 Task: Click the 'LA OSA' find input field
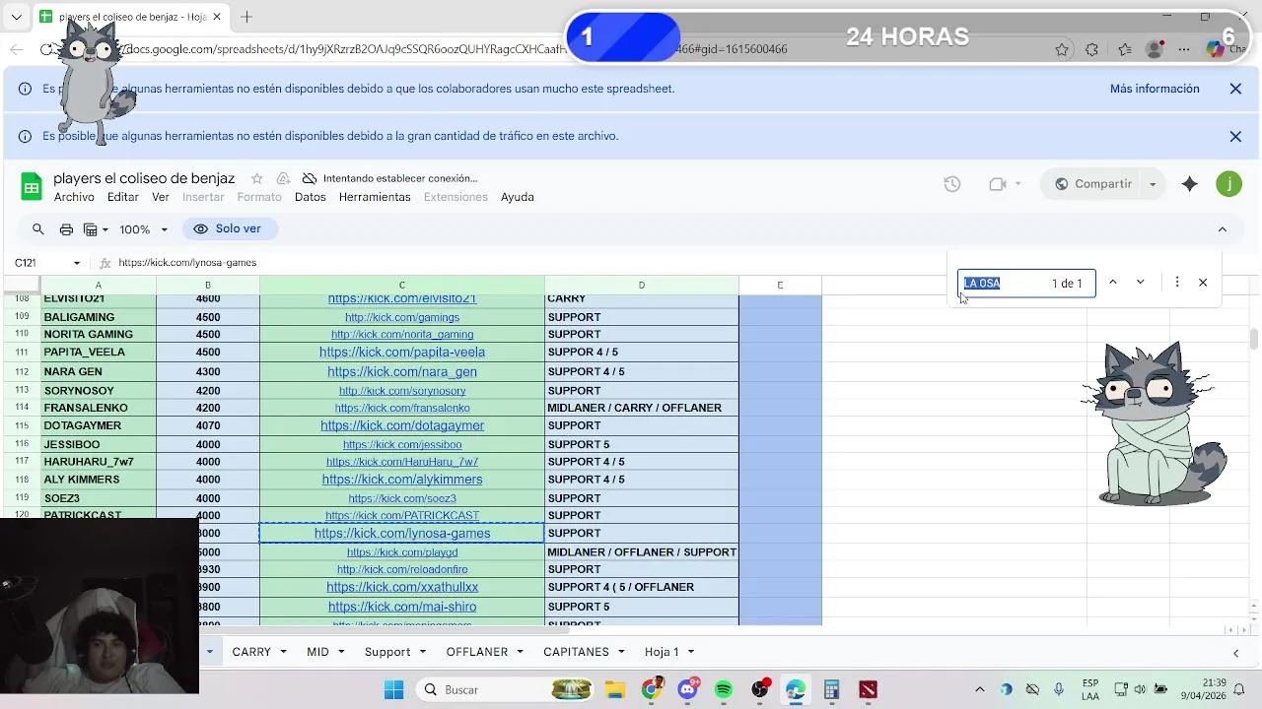point(1025,284)
